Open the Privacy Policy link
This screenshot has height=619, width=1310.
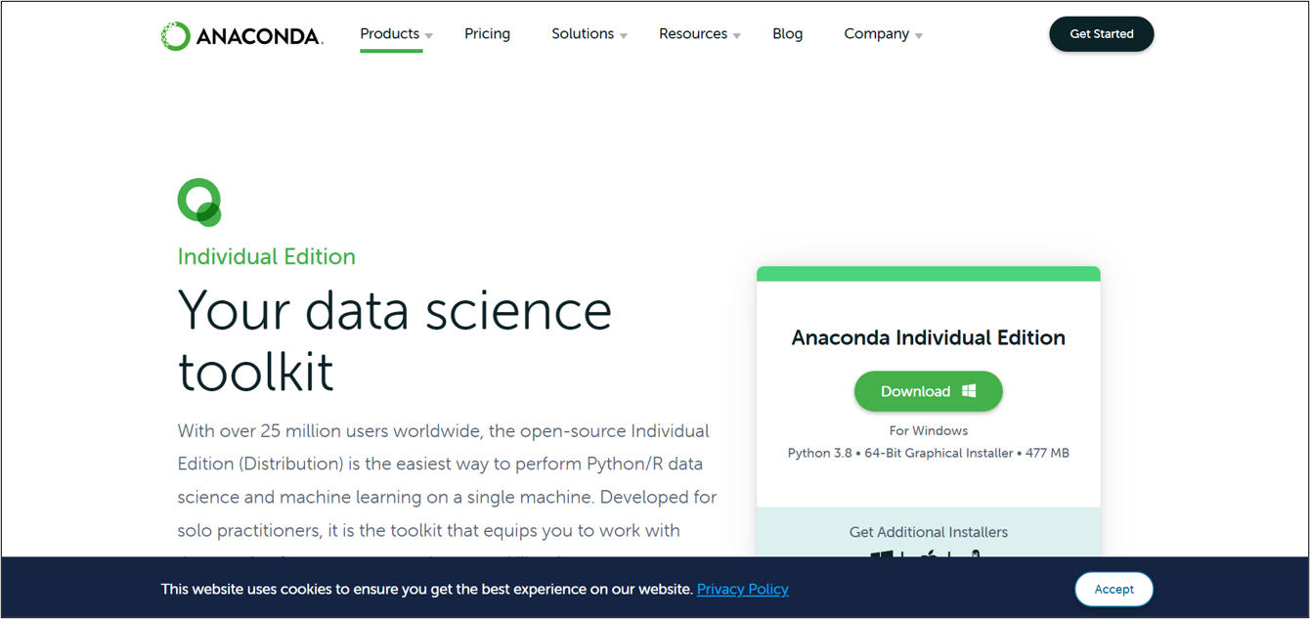pyautogui.click(x=743, y=589)
